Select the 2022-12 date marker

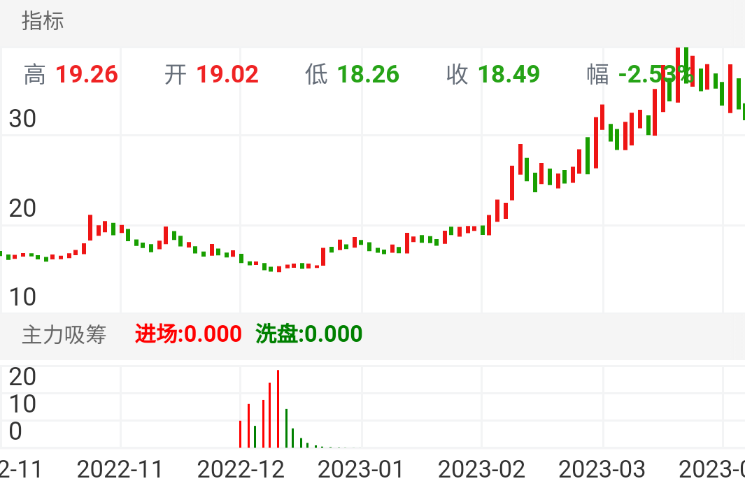(x=241, y=469)
